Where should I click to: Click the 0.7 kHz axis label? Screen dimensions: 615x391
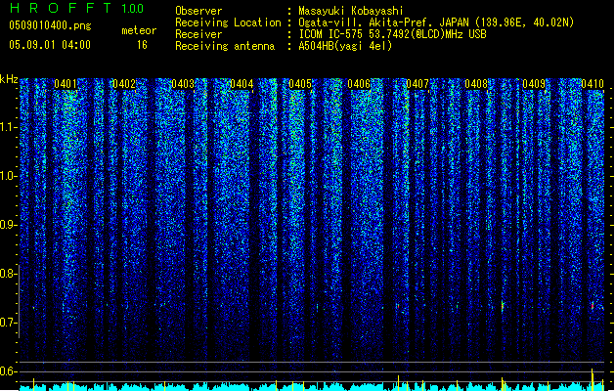(x=9, y=323)
